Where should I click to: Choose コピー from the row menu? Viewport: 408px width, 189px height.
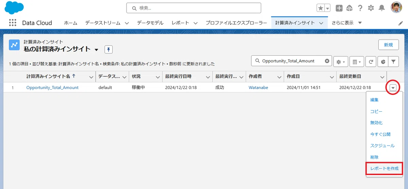(x=376, y=111)
